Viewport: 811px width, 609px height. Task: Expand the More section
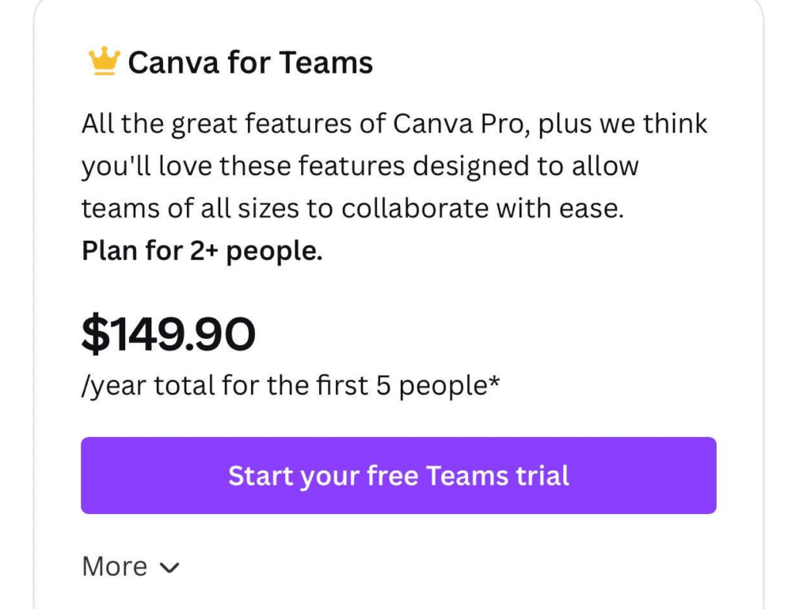click(x=115, y=566)
